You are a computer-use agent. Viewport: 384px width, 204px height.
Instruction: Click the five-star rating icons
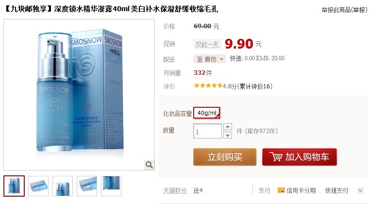tap(208, 85)
